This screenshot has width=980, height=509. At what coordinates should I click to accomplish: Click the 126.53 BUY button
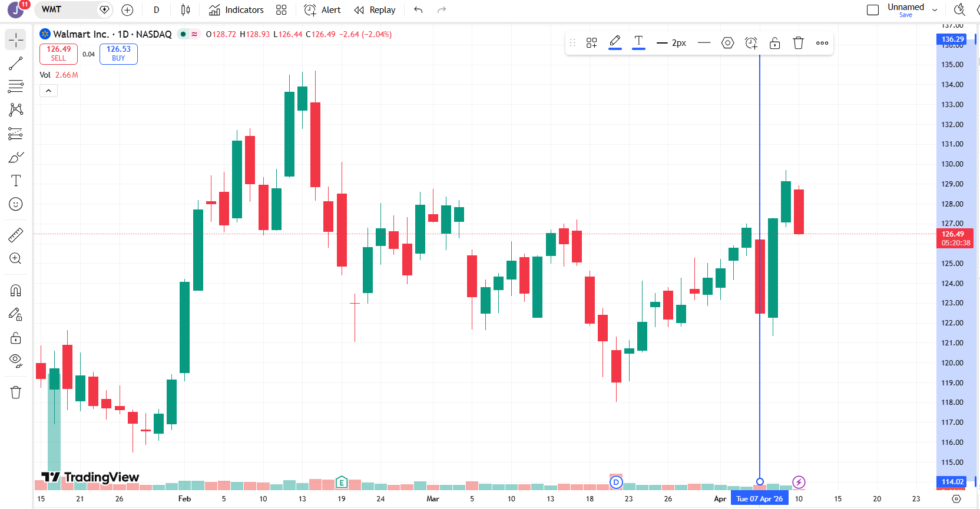118,54
